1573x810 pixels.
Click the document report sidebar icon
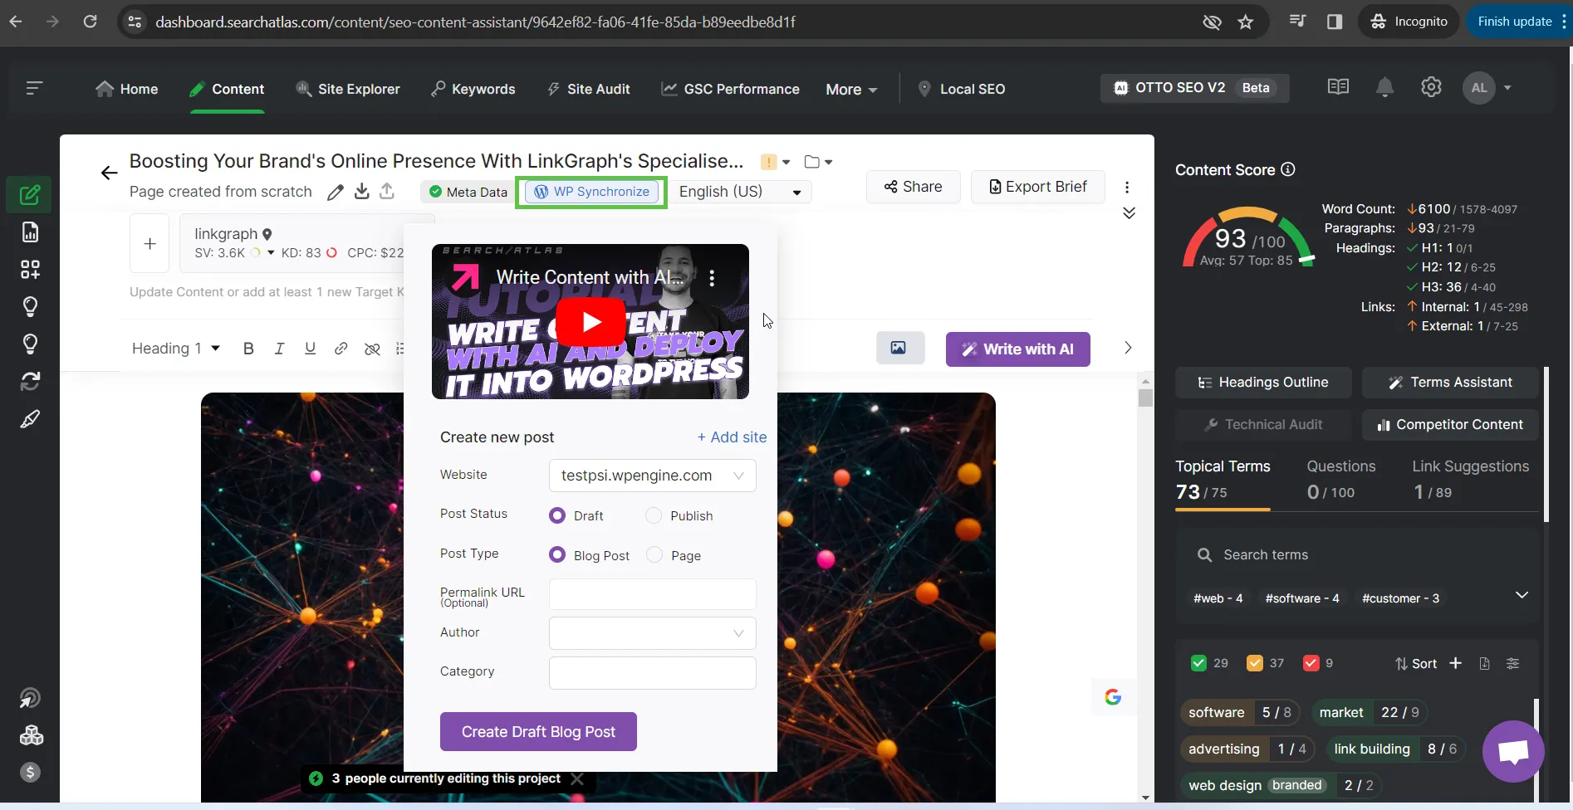point(30,232)
